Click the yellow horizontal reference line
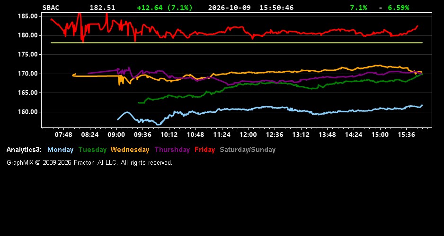Screen dimensions: 444x236 (237, 42)
